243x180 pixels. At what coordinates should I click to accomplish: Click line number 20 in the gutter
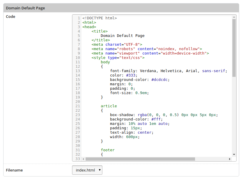coord(78,102)
